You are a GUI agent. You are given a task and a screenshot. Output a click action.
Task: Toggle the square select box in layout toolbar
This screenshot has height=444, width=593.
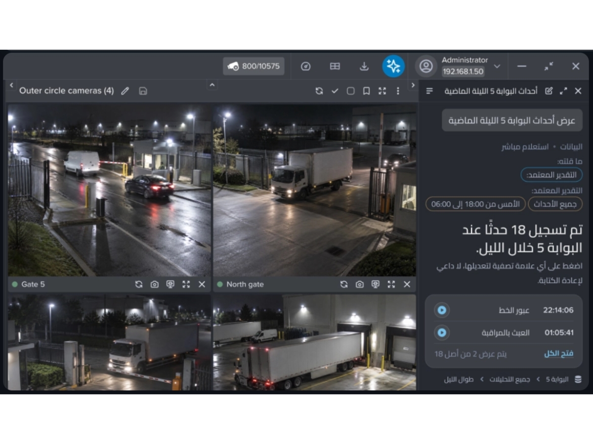351,91
